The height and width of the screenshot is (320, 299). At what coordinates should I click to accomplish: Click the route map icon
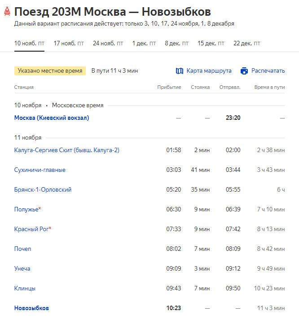point(180,71)
